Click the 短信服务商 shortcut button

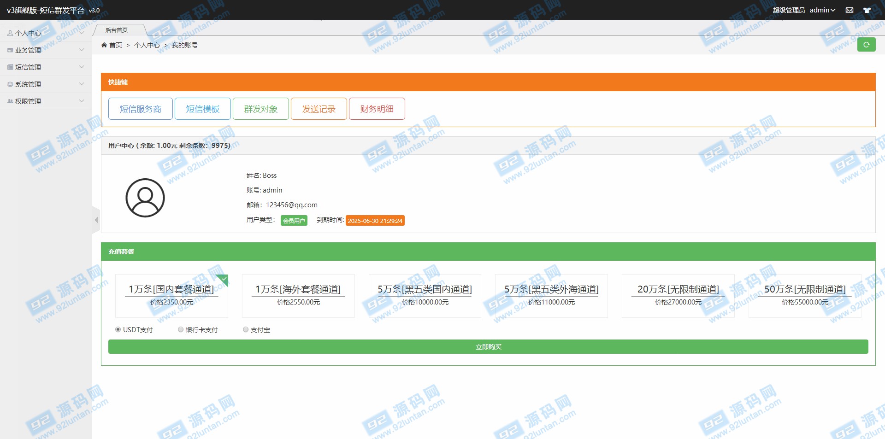click(141, 109)
